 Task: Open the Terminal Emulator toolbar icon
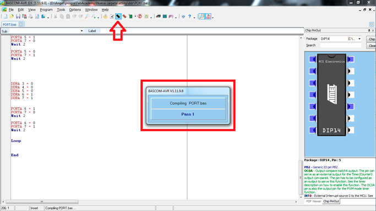point(158,16)
